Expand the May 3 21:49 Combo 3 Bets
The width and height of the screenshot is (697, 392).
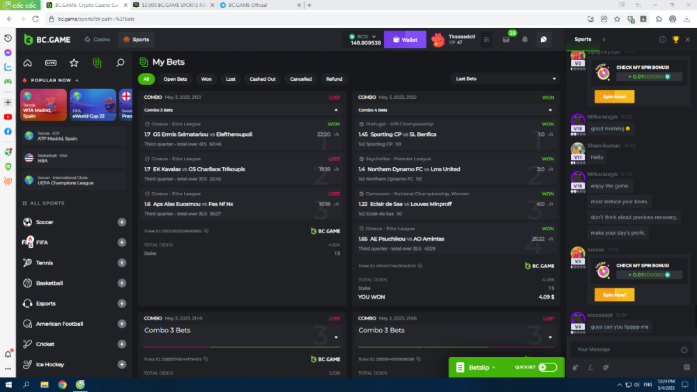[336, 338]
